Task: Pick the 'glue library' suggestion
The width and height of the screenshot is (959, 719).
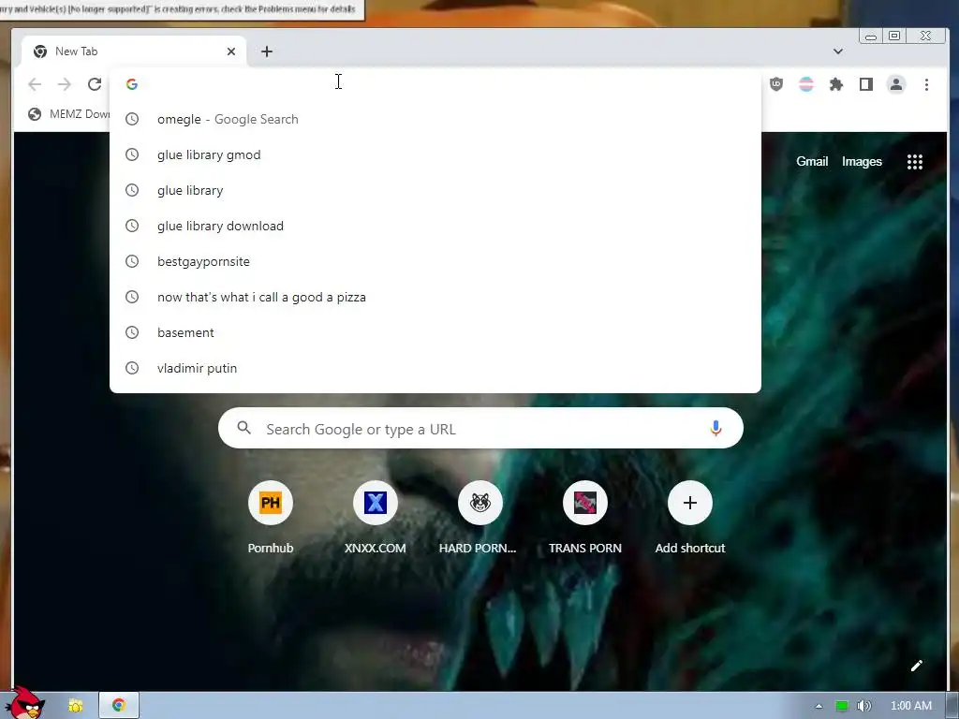Action: 435,190
